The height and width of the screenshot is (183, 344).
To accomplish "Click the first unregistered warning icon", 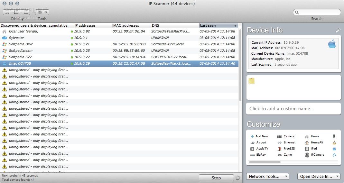I will coord(5,70).
